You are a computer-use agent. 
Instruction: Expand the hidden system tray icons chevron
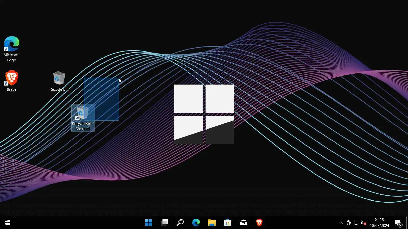coord(341,223)
